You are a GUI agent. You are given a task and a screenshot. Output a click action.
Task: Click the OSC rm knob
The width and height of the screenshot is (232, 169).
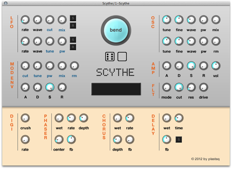coord(216,41)
